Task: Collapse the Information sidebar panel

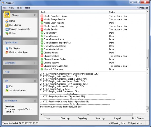Action: tap(35, 101)
